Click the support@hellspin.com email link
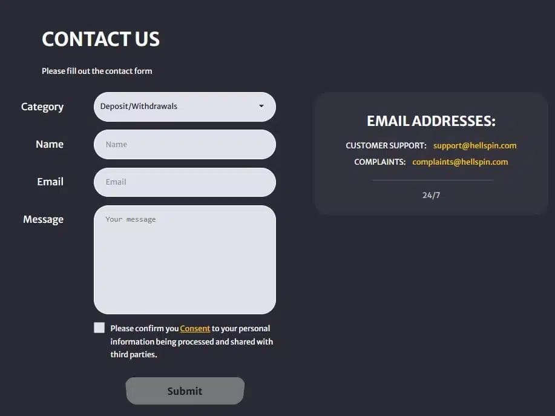Image resolution: width=555 pixels, height=416 pixels. (x=475, y=145)
